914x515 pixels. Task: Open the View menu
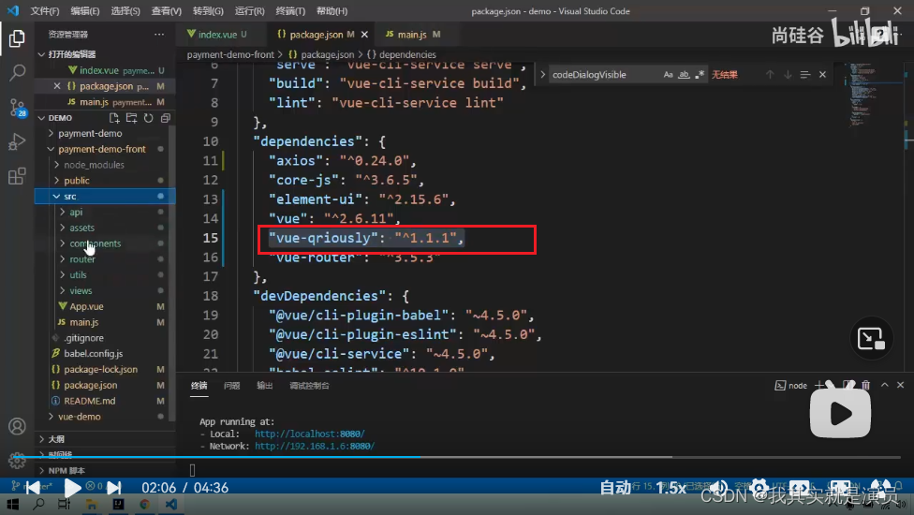[166, 11]
